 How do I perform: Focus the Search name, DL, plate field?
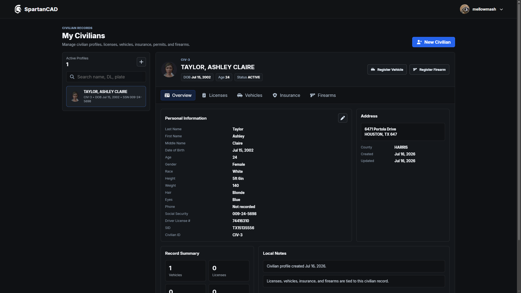(106, 77)
